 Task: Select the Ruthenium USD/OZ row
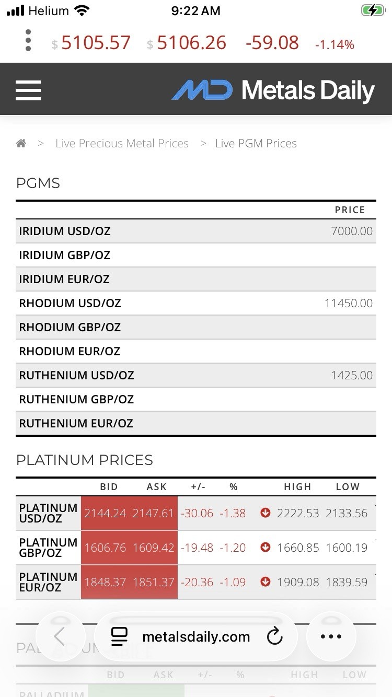coord(196,375)
